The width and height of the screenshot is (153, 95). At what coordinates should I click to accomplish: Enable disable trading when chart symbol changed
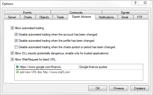(16, 47)
